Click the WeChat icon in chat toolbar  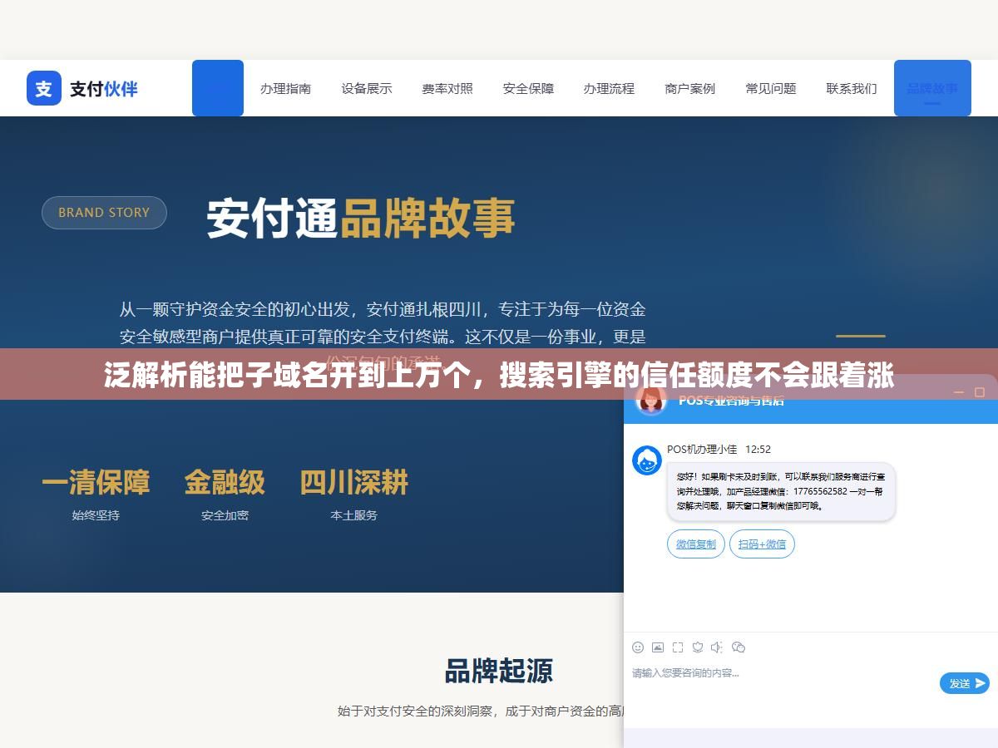tap(739, 647)
